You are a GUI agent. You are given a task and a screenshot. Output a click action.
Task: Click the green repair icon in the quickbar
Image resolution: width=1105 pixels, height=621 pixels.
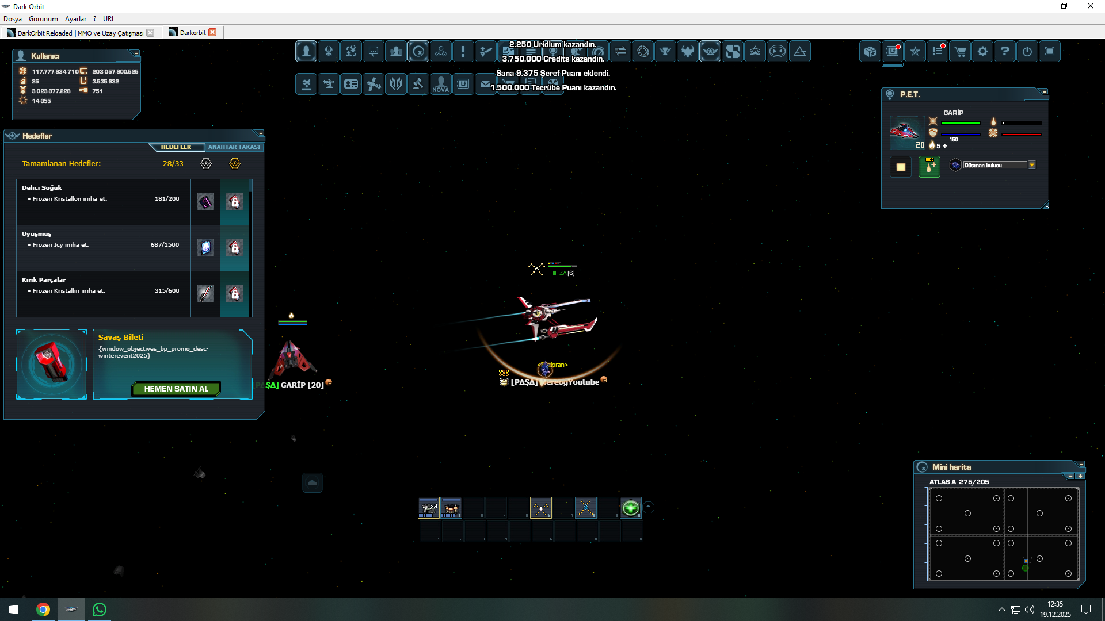[x=631, y=508]
